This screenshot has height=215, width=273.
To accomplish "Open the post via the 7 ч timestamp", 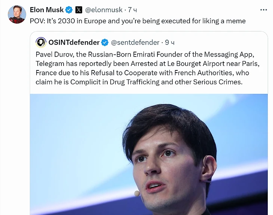I will [x=133, y=10].
